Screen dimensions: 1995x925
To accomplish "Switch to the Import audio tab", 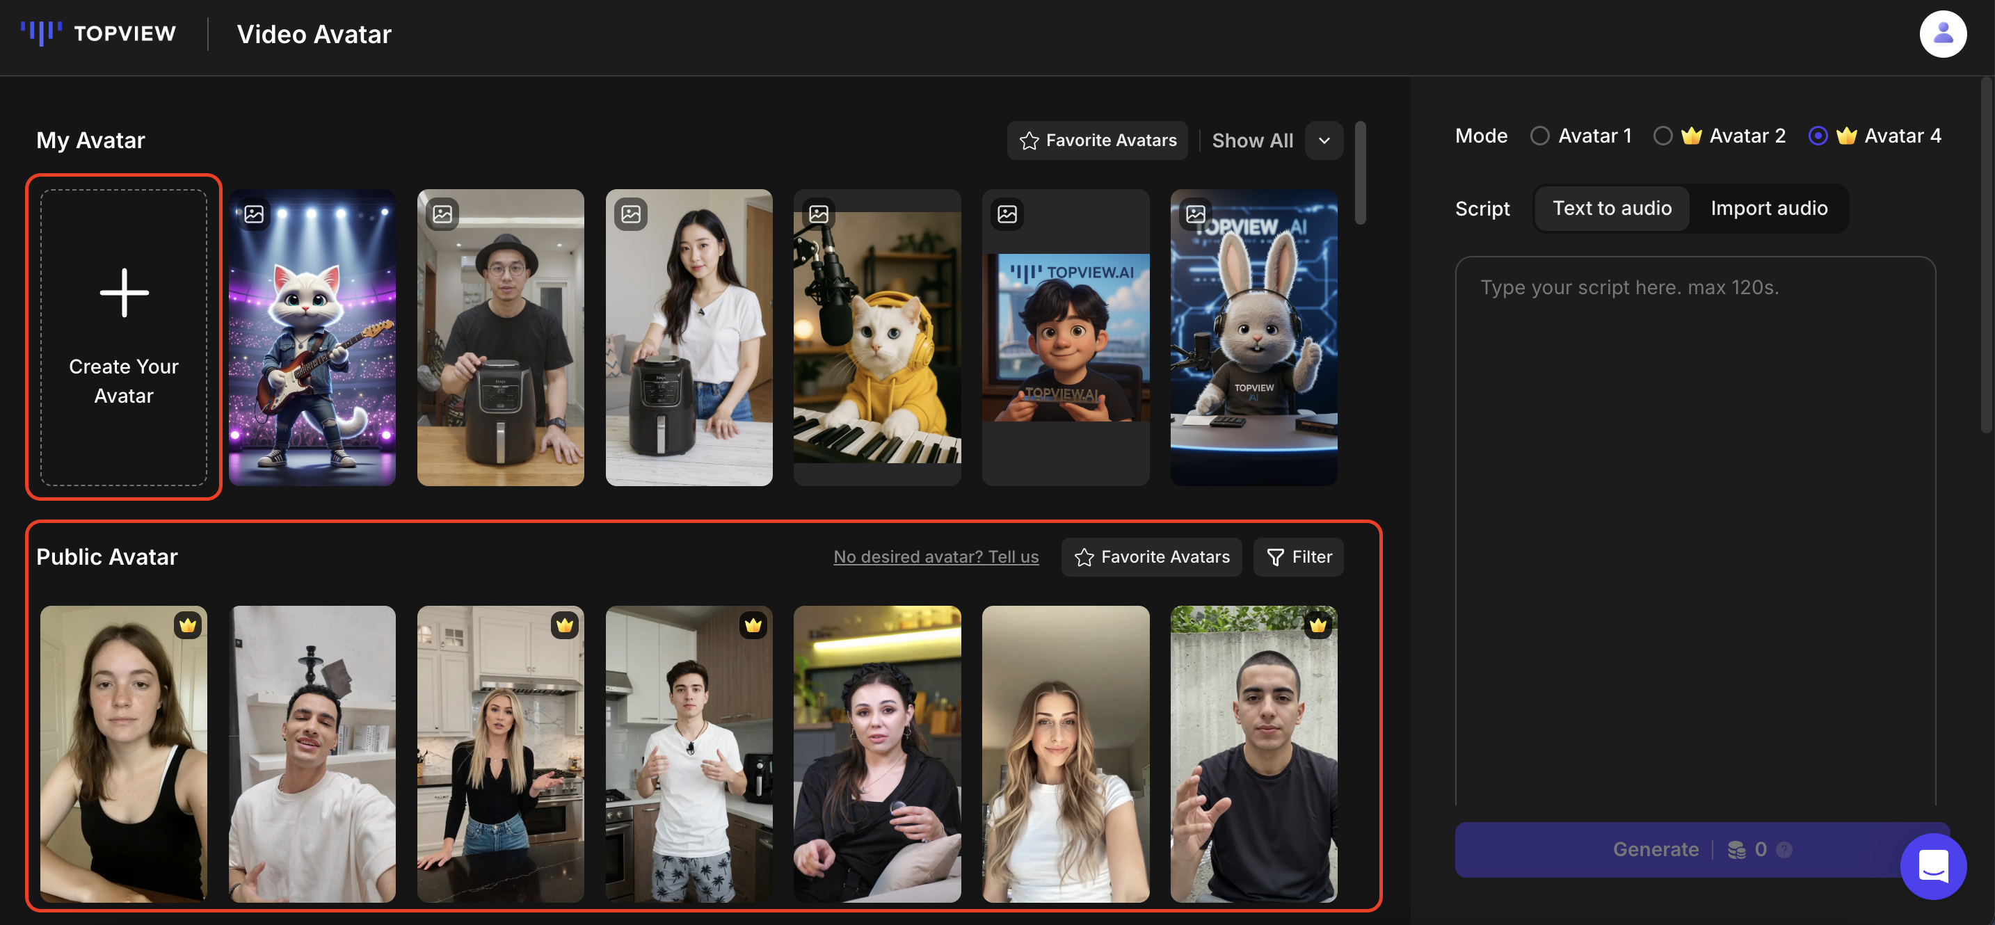I will point(1769,208).
